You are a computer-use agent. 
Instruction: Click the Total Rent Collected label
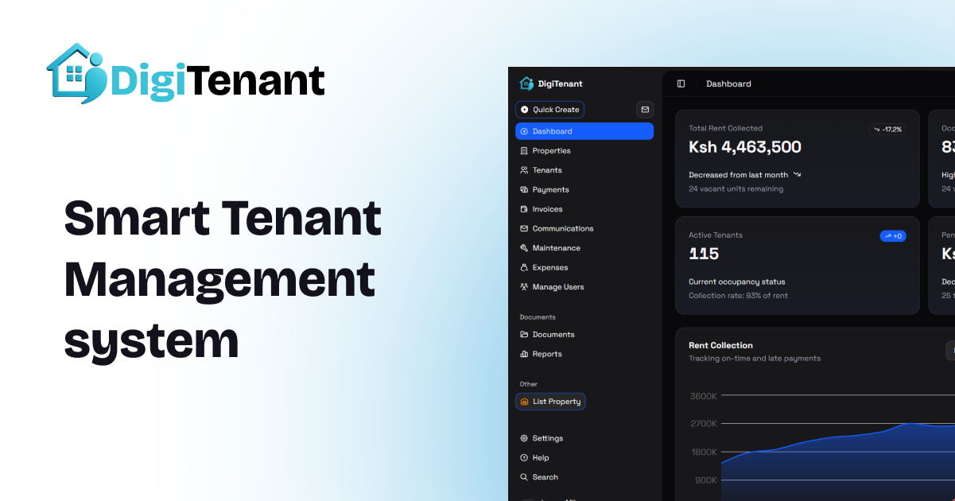coord(725,128)
